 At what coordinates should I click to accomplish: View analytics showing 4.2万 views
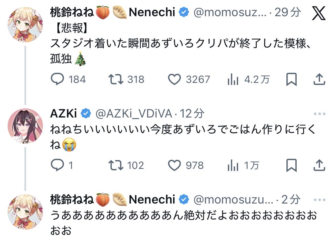click(x=233, y=80)
